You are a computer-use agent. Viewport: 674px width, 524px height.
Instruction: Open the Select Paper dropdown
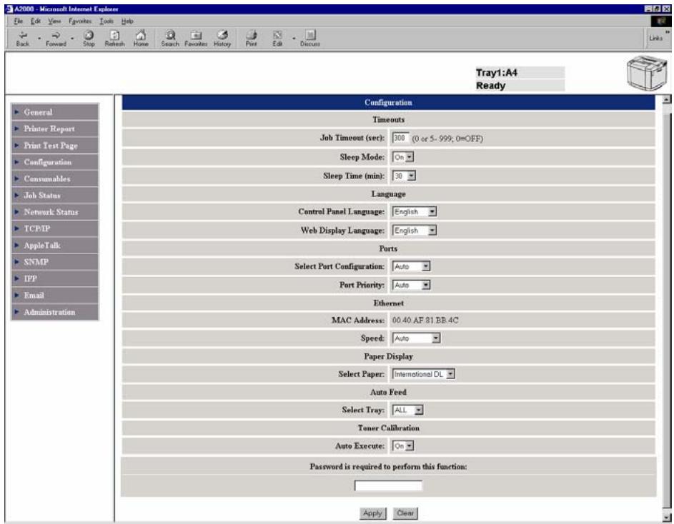click(x=423, y=374)
